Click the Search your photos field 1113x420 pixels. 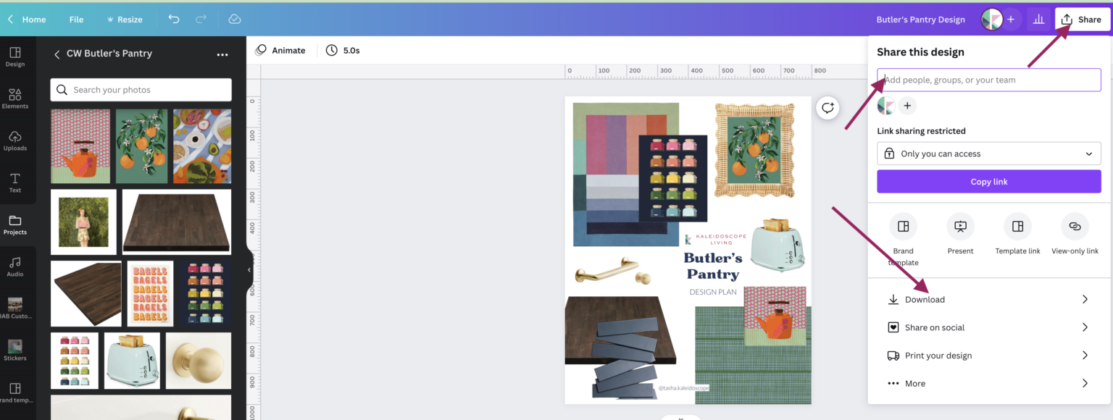click(x=141, y=90)
